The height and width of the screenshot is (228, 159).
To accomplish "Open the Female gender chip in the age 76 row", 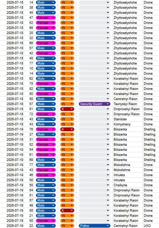I will (46, 129).
